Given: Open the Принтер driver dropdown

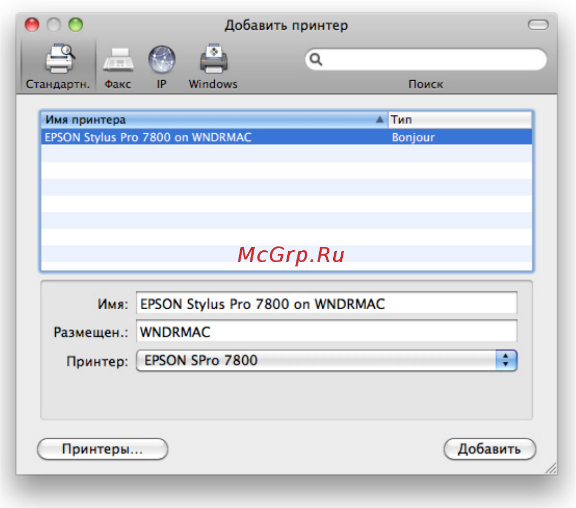Looking at the screenshot, I should (x=326, y=360).
